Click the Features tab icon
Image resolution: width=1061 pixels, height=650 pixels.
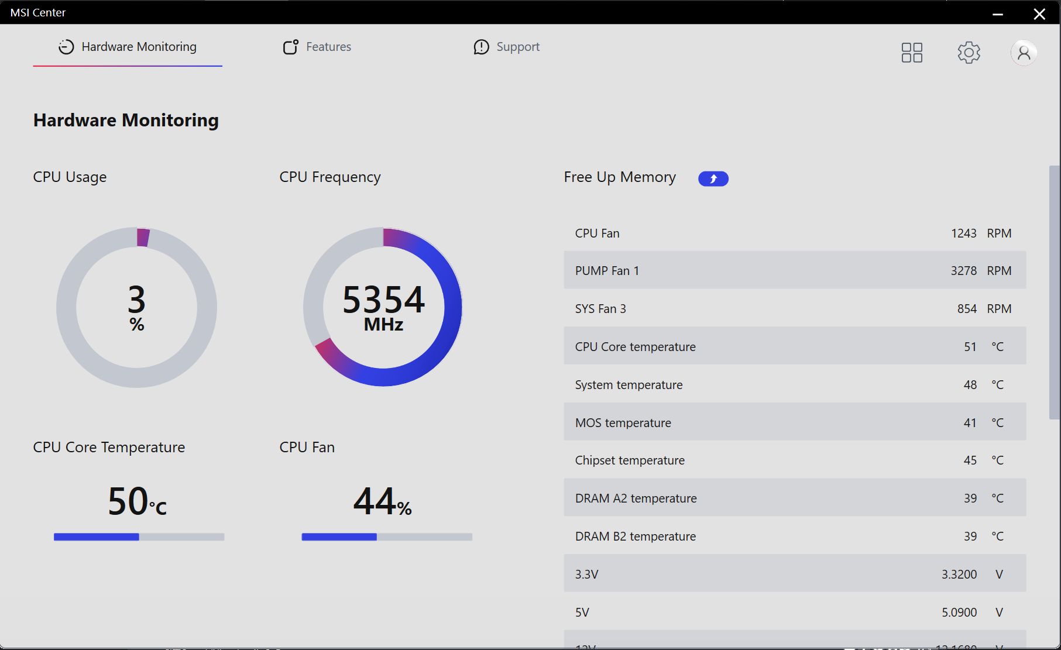291,47
